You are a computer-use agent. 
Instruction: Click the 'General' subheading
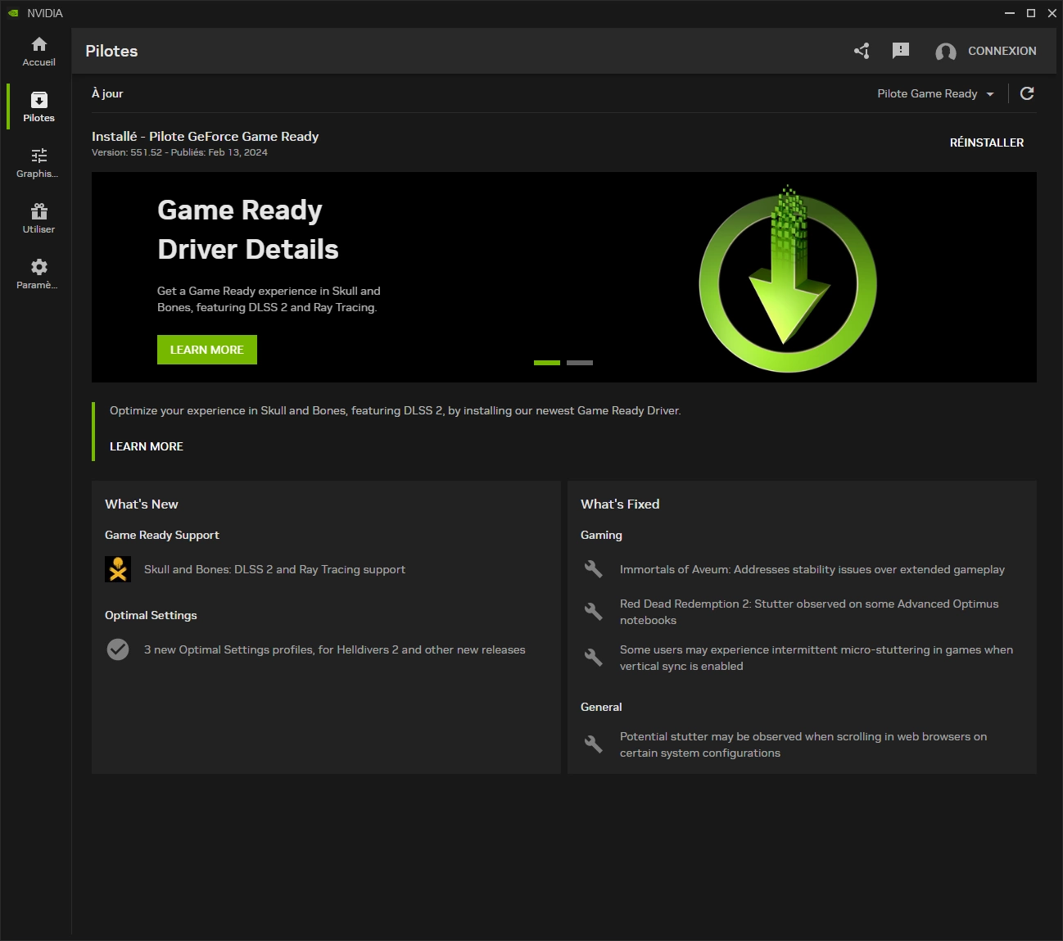(x=601, y=707)
